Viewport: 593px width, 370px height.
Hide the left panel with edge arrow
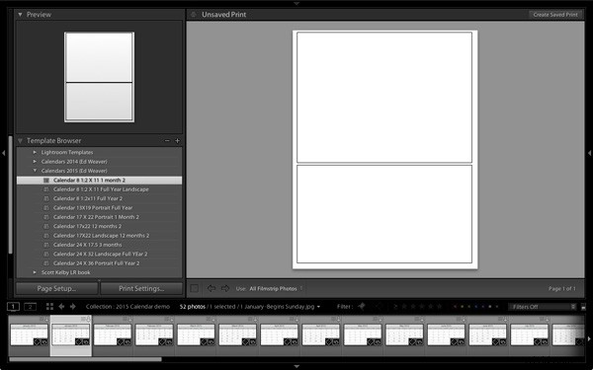pyautogui.click(x=3, y=153)
